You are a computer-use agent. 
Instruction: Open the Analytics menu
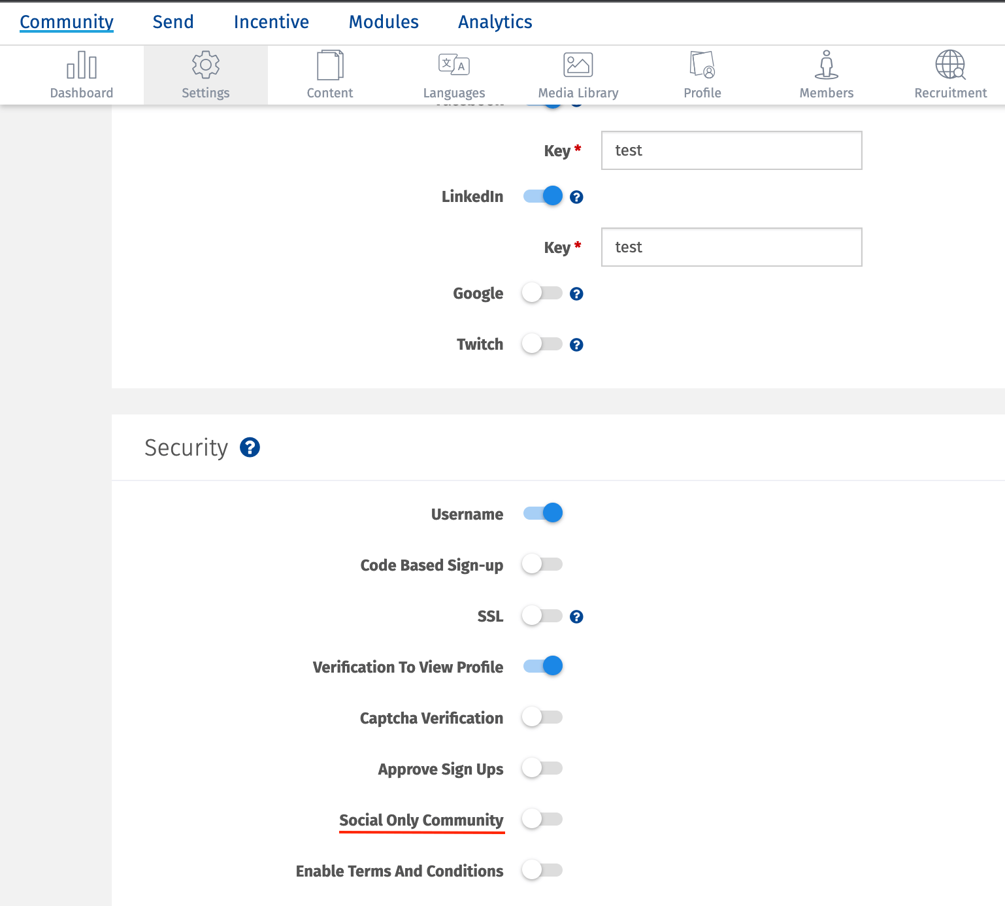point(495,22)
